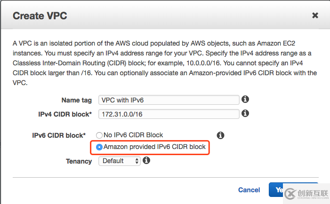This screenshot has width=330, height=204.
Task: Click the info icon for IPv6 CIDR block
Action: click(x=220, y=135)
